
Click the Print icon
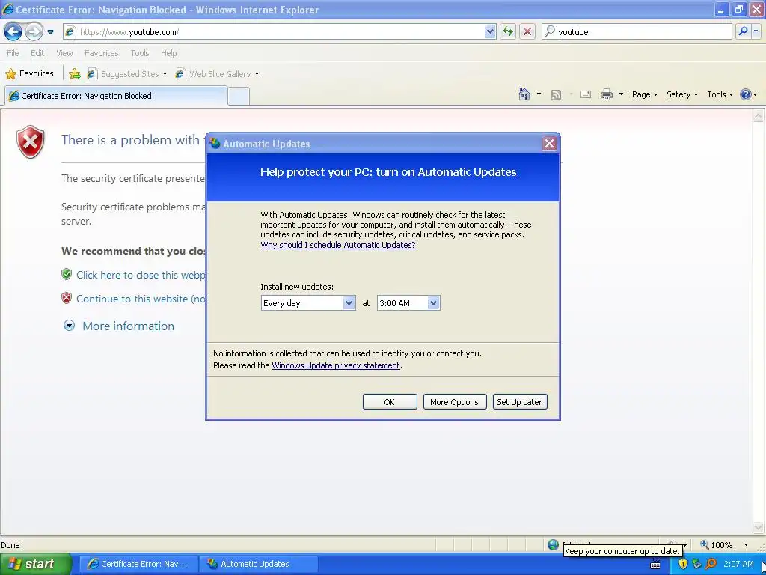pyautogui.click(x=606, y=94)
